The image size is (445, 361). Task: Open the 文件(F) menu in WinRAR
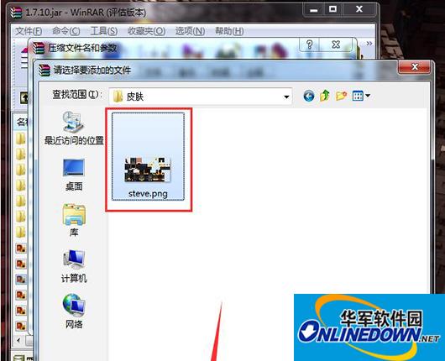pyautogui.click(x=29, y=31)
